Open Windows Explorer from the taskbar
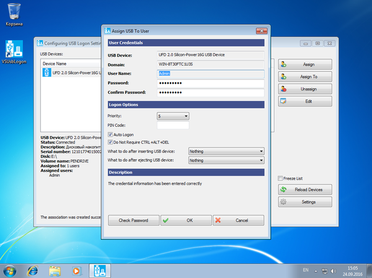 [55, 270]
